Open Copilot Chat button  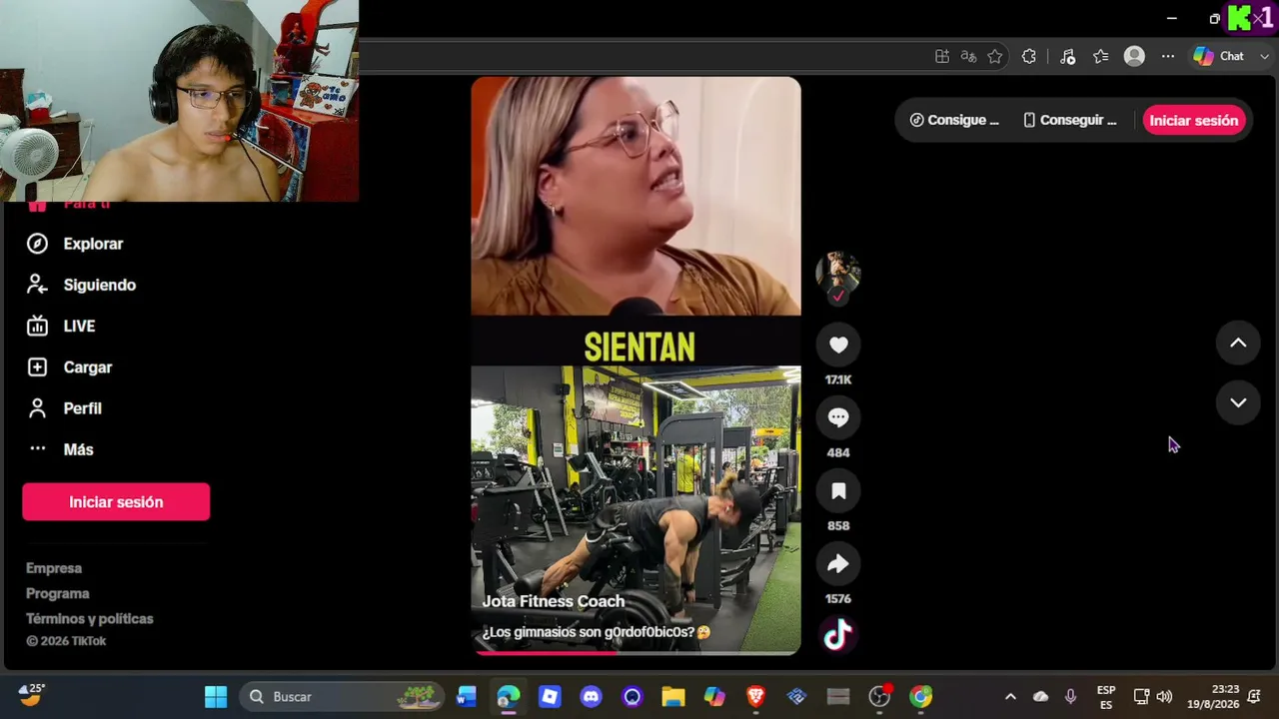(x=1219, y=57)
